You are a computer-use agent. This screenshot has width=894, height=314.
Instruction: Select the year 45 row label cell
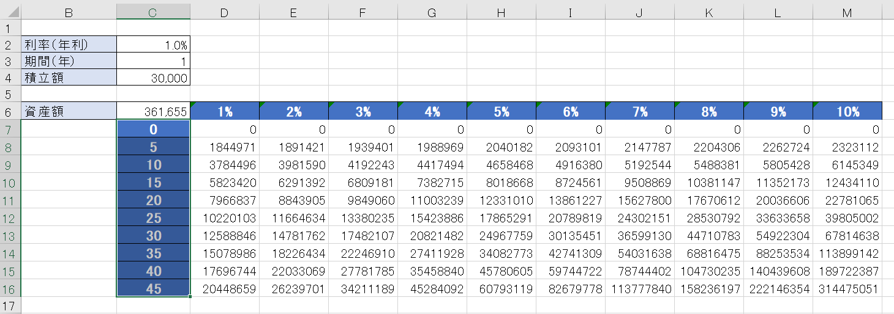click(153, 289)
